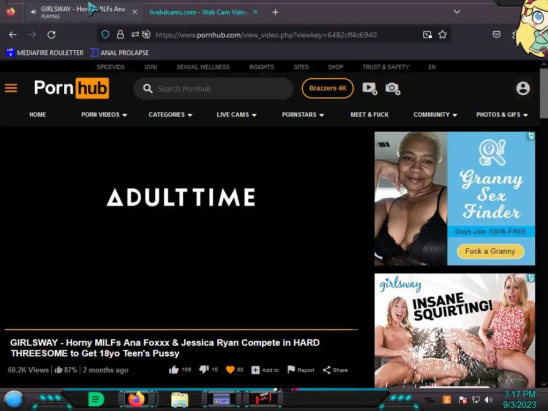Bookmark this page with the star

[x=443, y=35]
